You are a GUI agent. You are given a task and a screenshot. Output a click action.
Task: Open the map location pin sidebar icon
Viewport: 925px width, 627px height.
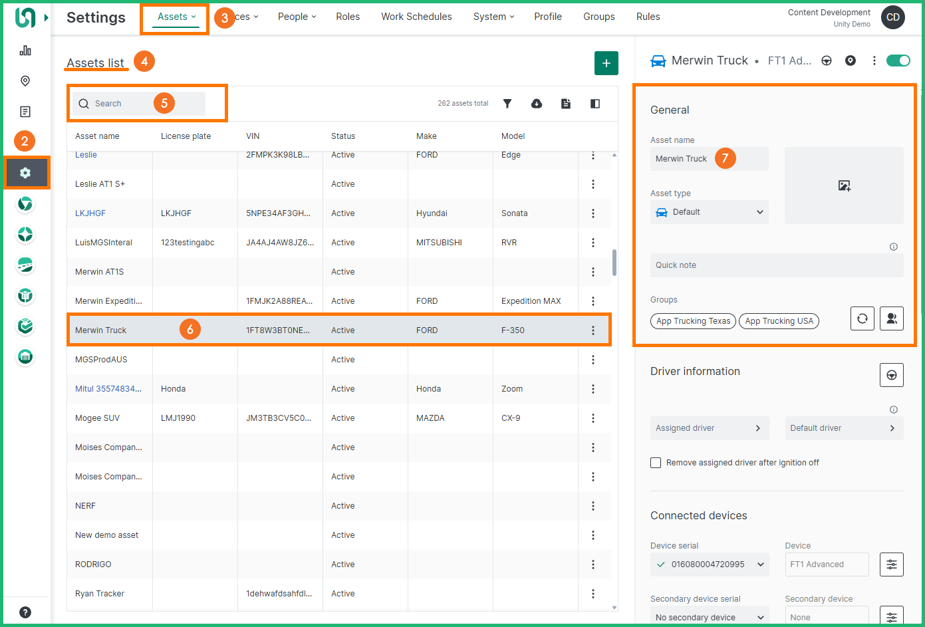[25, 81]
